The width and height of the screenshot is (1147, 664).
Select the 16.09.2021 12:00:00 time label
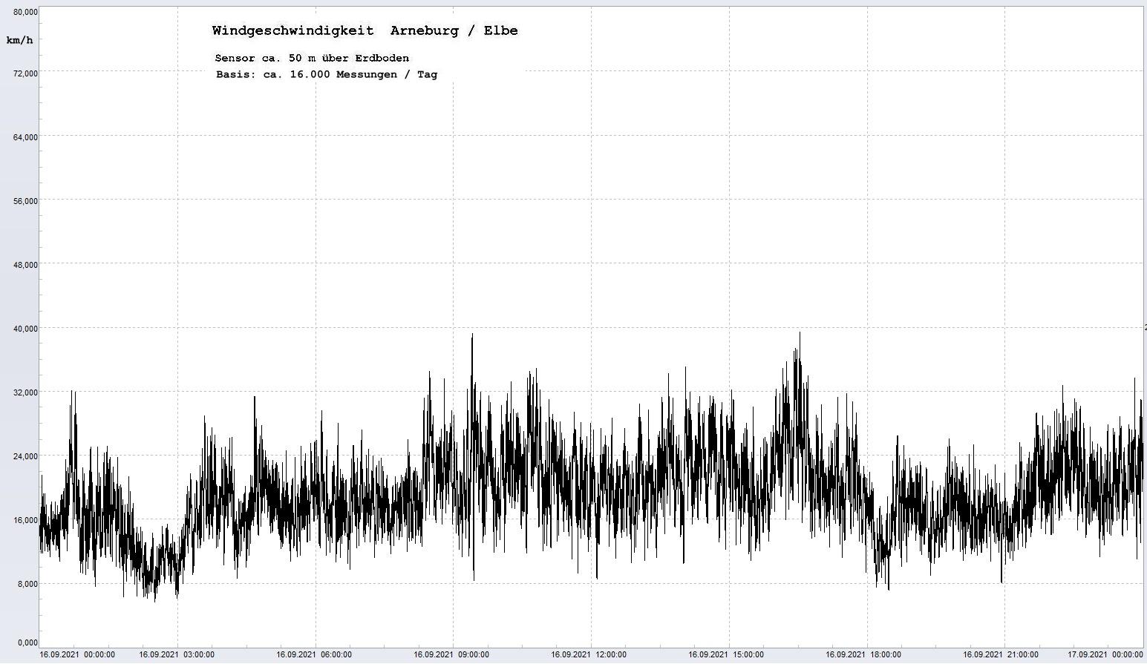(589, 654)
